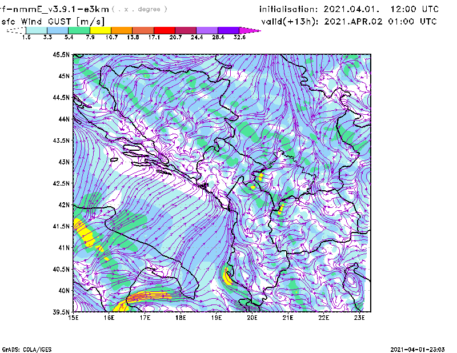Click the 42.5N latitude label
Viewport: 457px width, 353px height.
61,183
